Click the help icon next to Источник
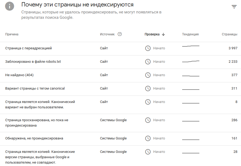241x166 pixels. point(120,34)
